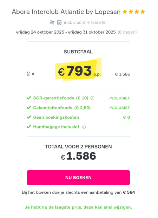Click the (8 dagen) duration label
The width and height of the screenshot is (158, 218).
point(127,32)
